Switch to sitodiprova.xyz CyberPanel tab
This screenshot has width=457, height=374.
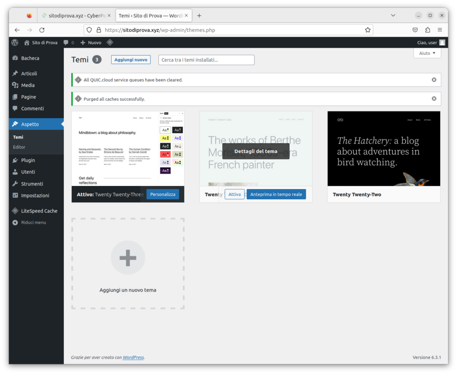(x=76, y=16)
